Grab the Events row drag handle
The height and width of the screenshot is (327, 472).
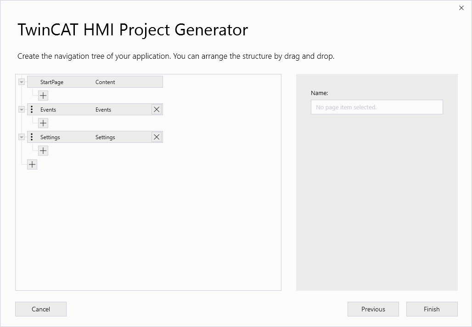[x=32, y=109]
